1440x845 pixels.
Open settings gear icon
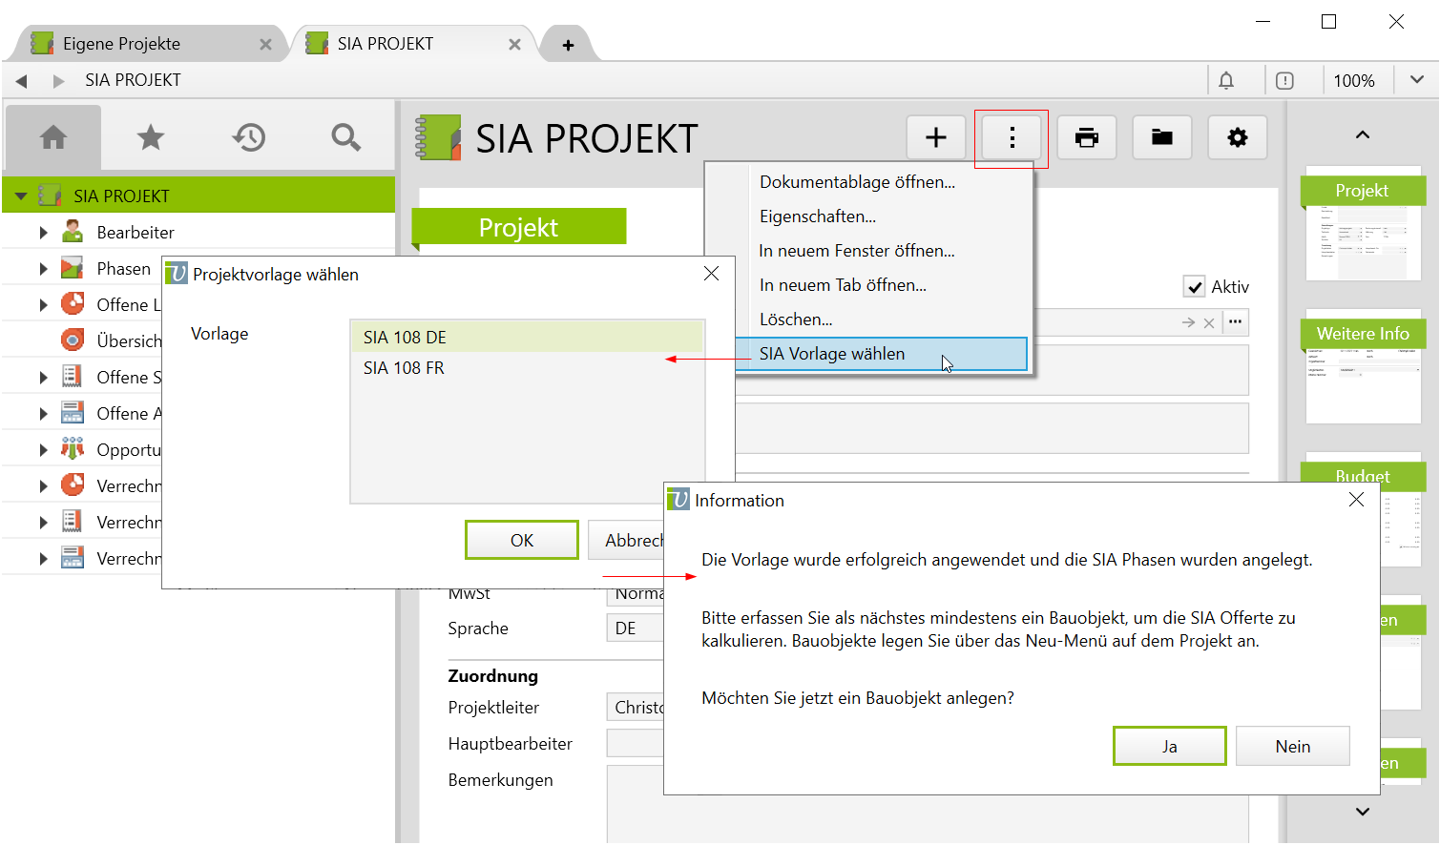(1237, 138)
